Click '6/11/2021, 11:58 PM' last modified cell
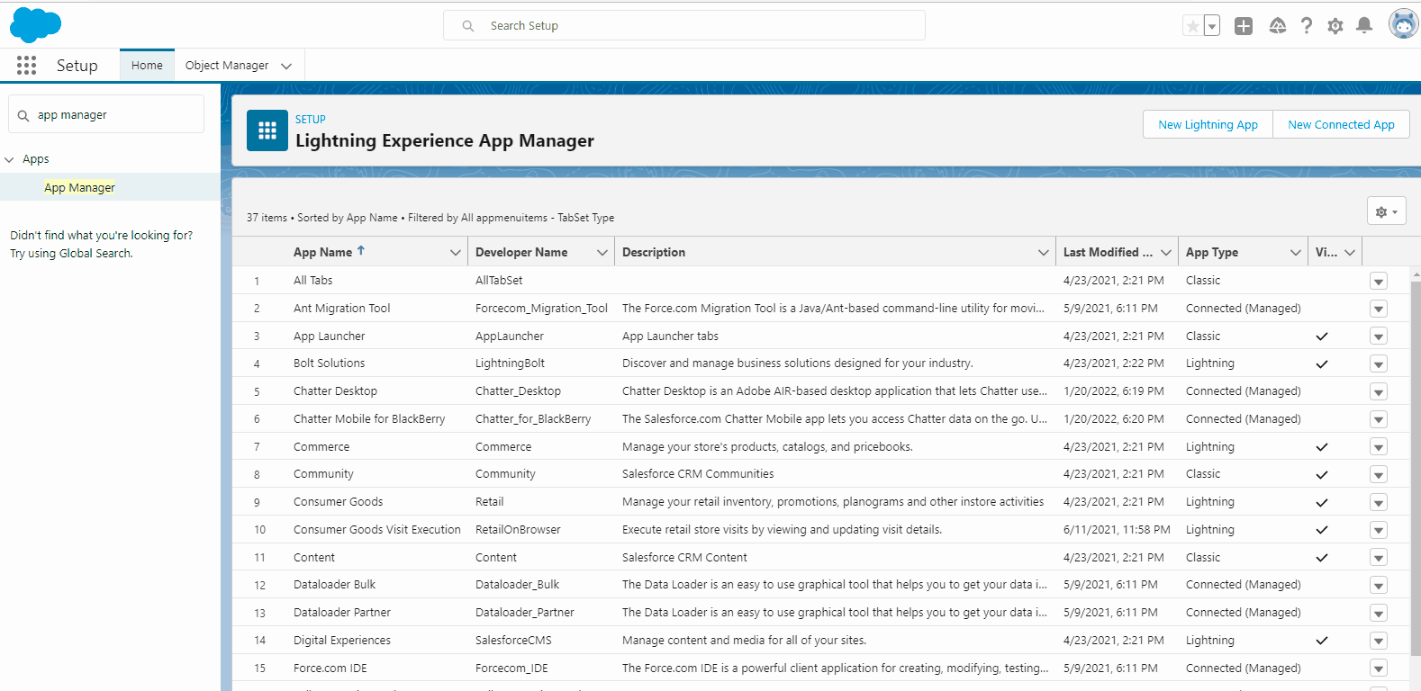Viewport: 1421px width, 691px height. (1117, 530)
